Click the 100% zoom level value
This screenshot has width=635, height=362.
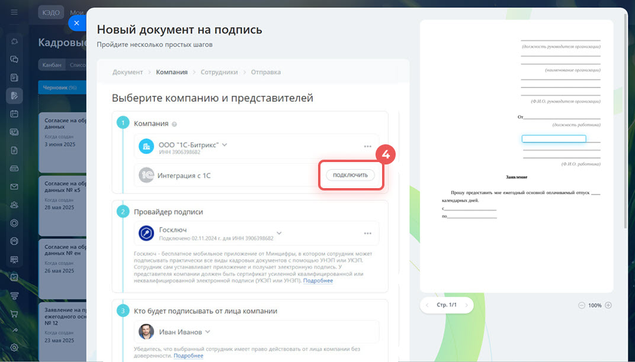pyautogui.click(x=595, y=305)
